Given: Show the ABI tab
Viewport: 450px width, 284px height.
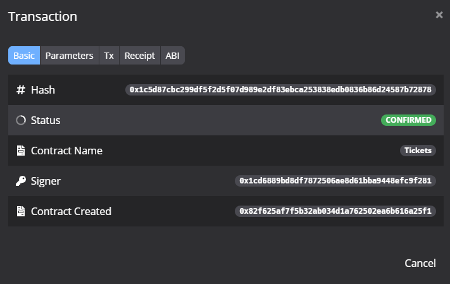Looking at the screenshot, I should click(x=172, y=56).
